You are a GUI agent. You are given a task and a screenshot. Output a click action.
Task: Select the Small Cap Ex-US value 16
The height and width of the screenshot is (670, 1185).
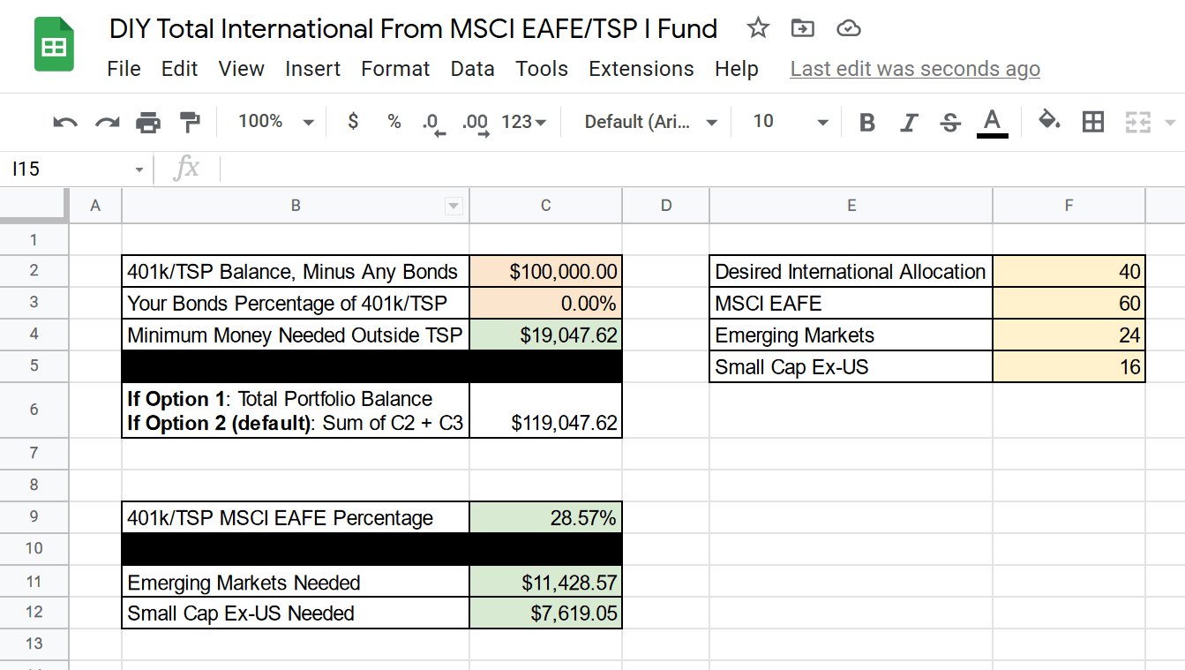click(1069, 366)
